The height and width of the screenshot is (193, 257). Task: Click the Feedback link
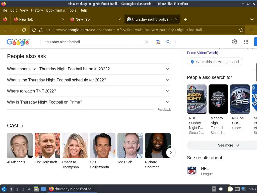tap(164, 110)
